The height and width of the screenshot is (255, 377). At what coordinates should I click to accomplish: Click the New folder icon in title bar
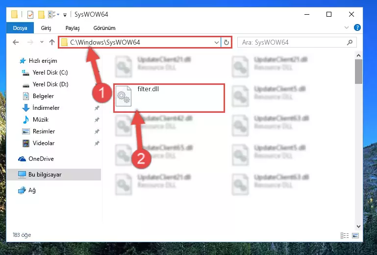coord(41,15)
